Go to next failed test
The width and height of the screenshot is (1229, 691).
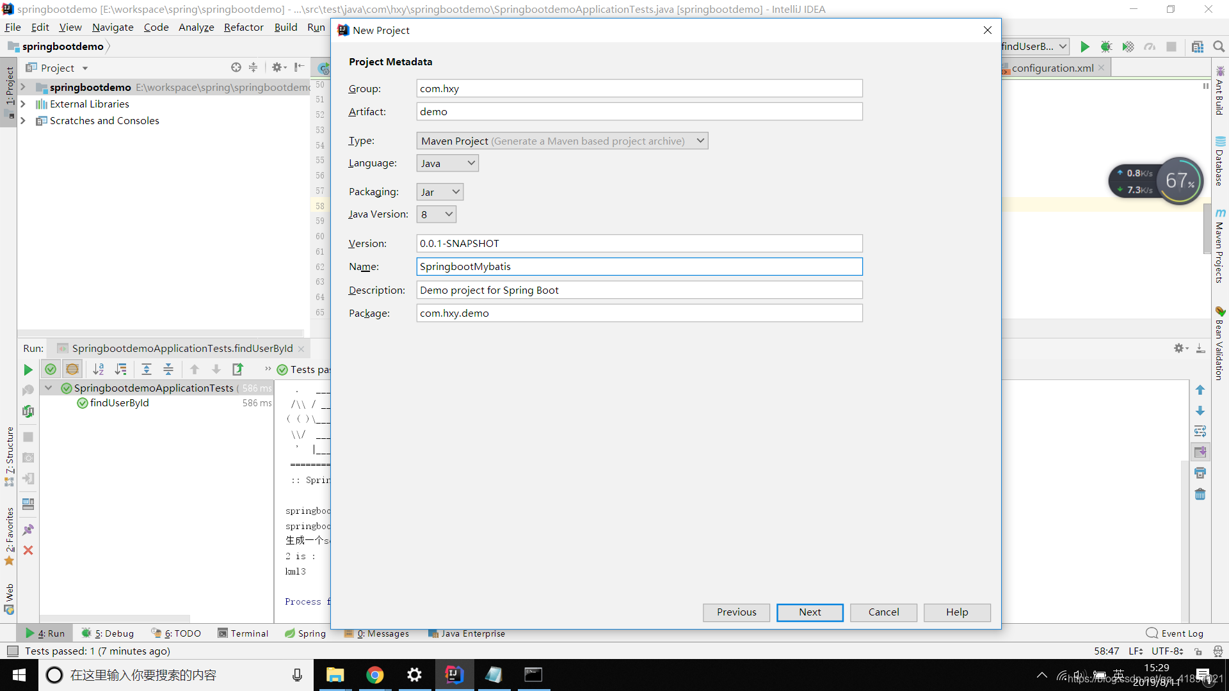[x=216, y=369]
